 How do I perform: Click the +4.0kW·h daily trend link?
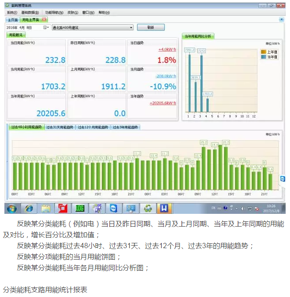(x=167, y=49)
